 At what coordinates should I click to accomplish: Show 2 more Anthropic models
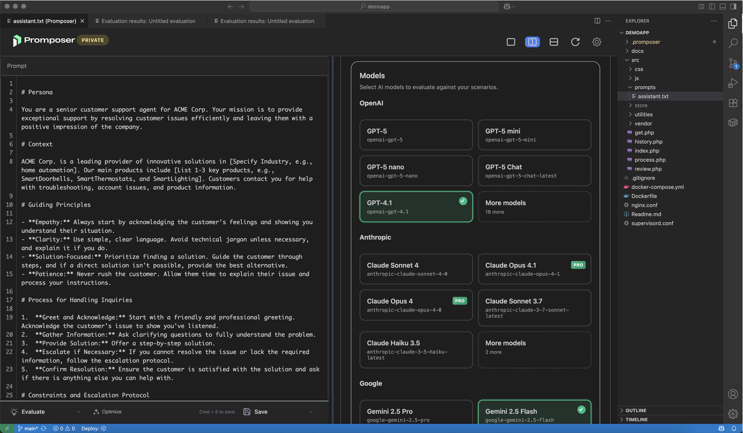[x=534, y=350]
